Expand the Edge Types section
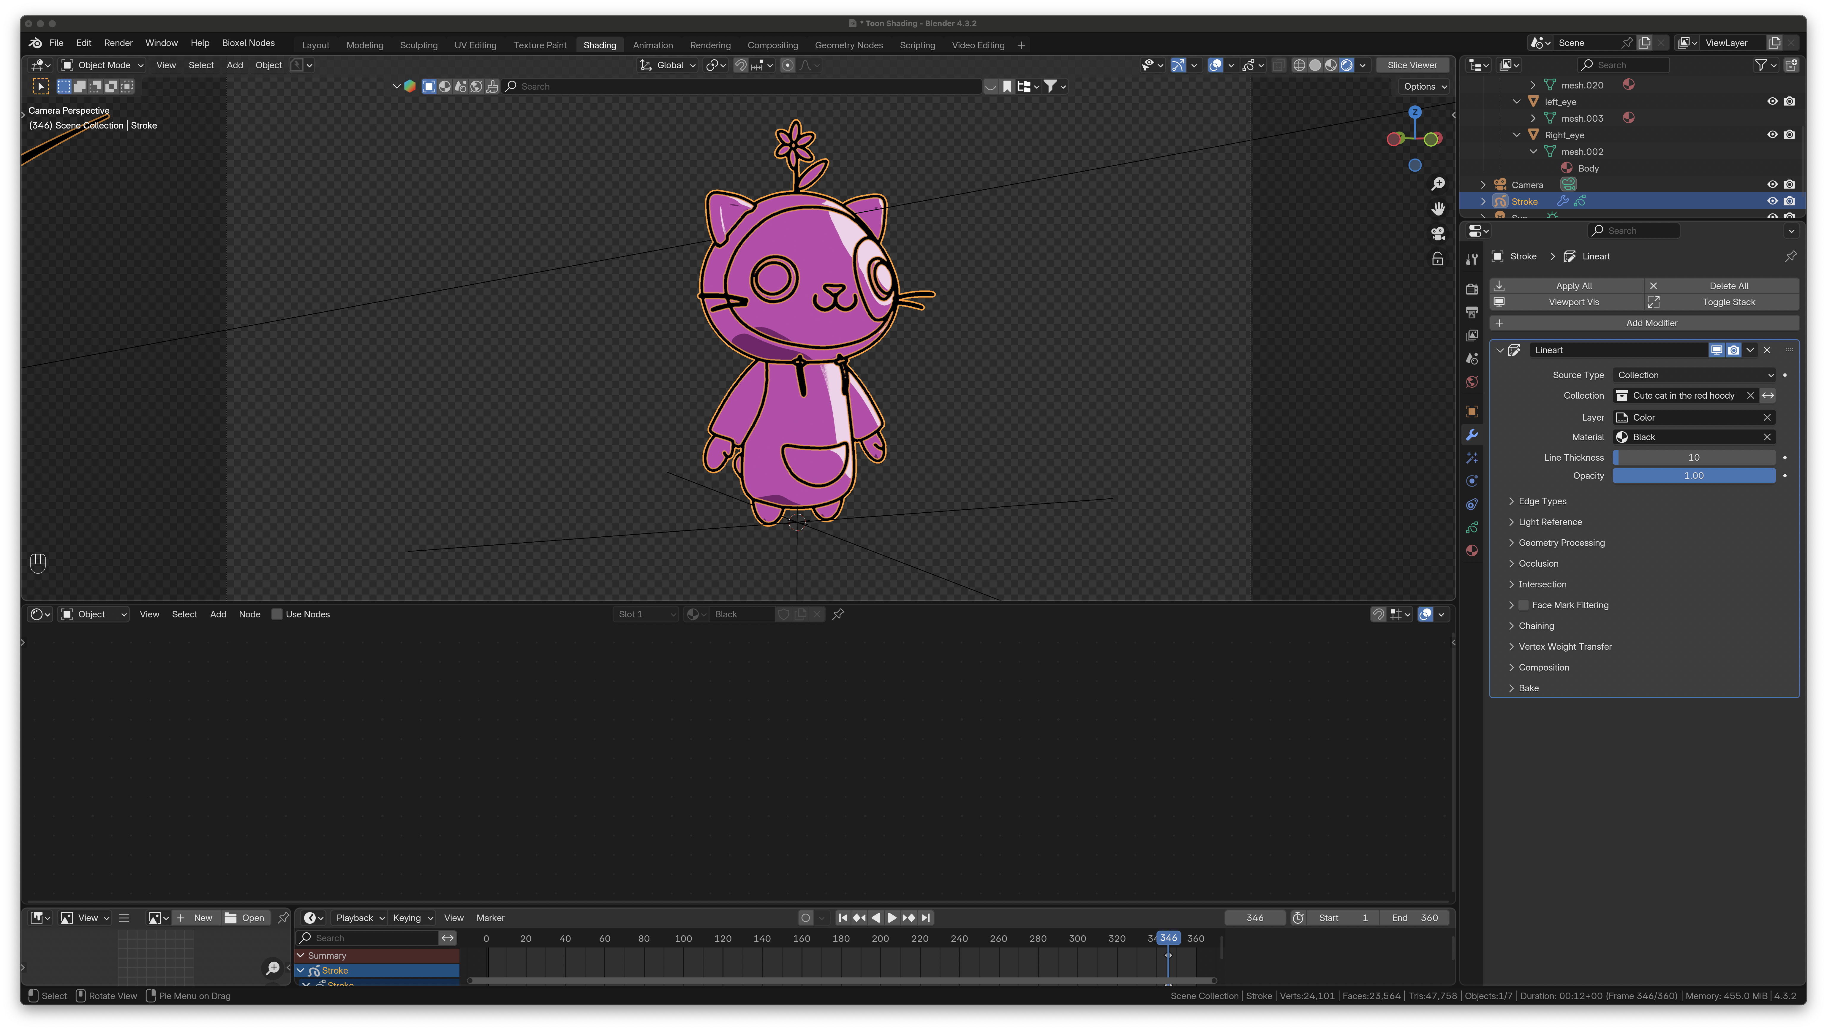This screenshot has height=1030, width=1827. pos(1542,501)
